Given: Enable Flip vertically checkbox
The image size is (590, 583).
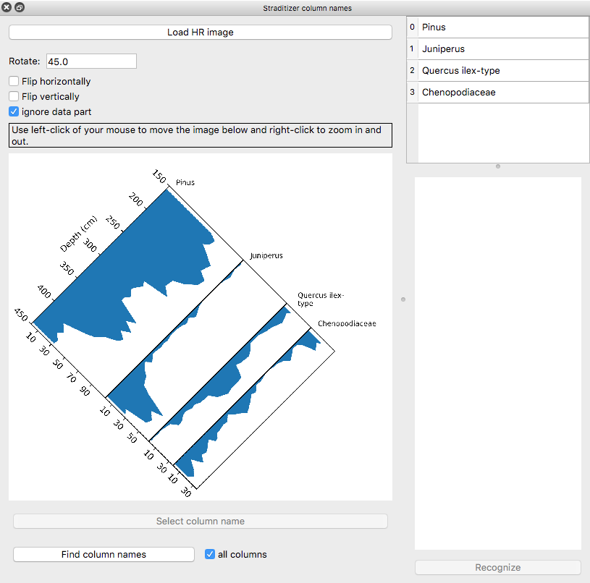Looking at the screenshot, I should (x=14, y=97).
